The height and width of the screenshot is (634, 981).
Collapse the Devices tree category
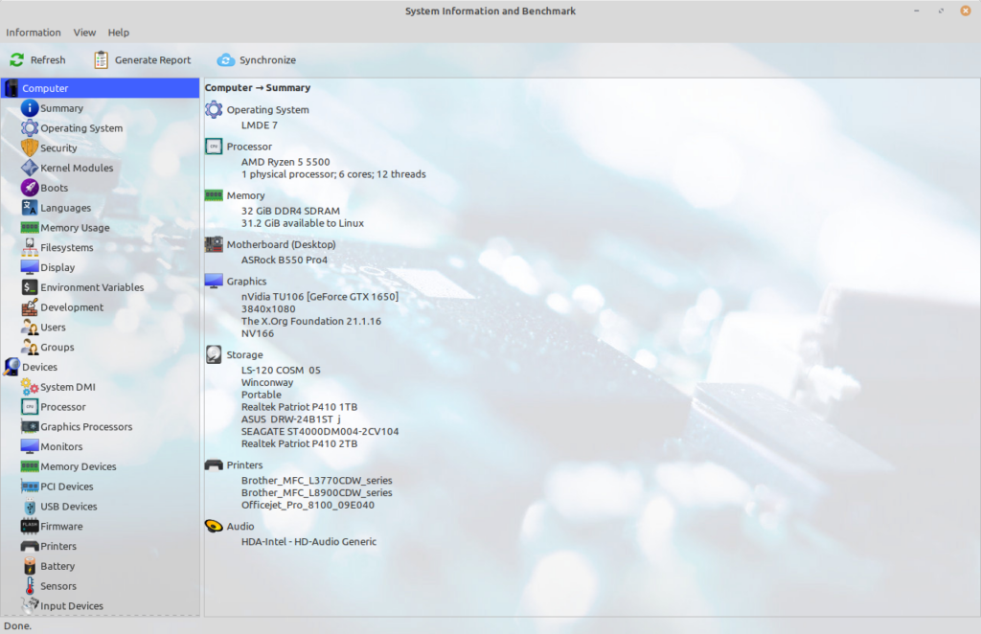coord(11,367)
